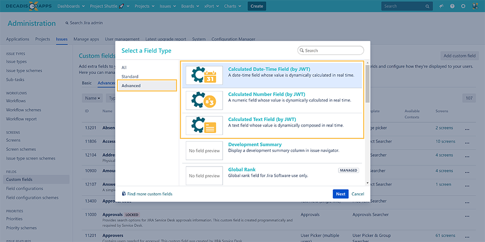Open the xPort dropdown
This screenshot has height=242, width=485.
pyautogui.click(x=211, y=6)
